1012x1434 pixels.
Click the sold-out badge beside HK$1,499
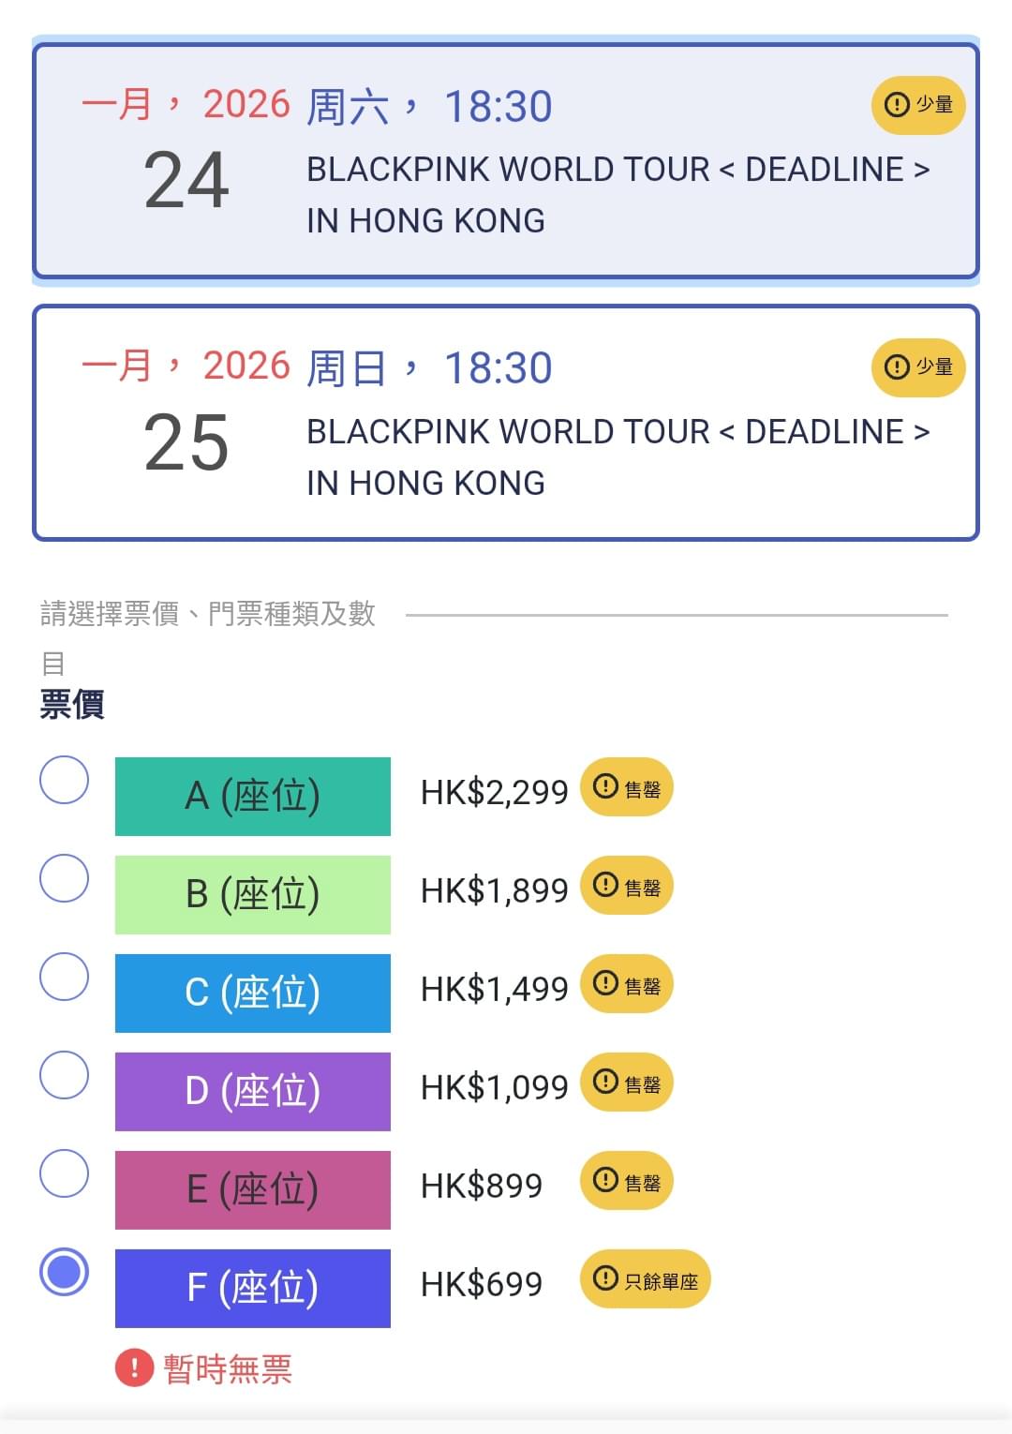pyautogui.click(x=627, y=984)
